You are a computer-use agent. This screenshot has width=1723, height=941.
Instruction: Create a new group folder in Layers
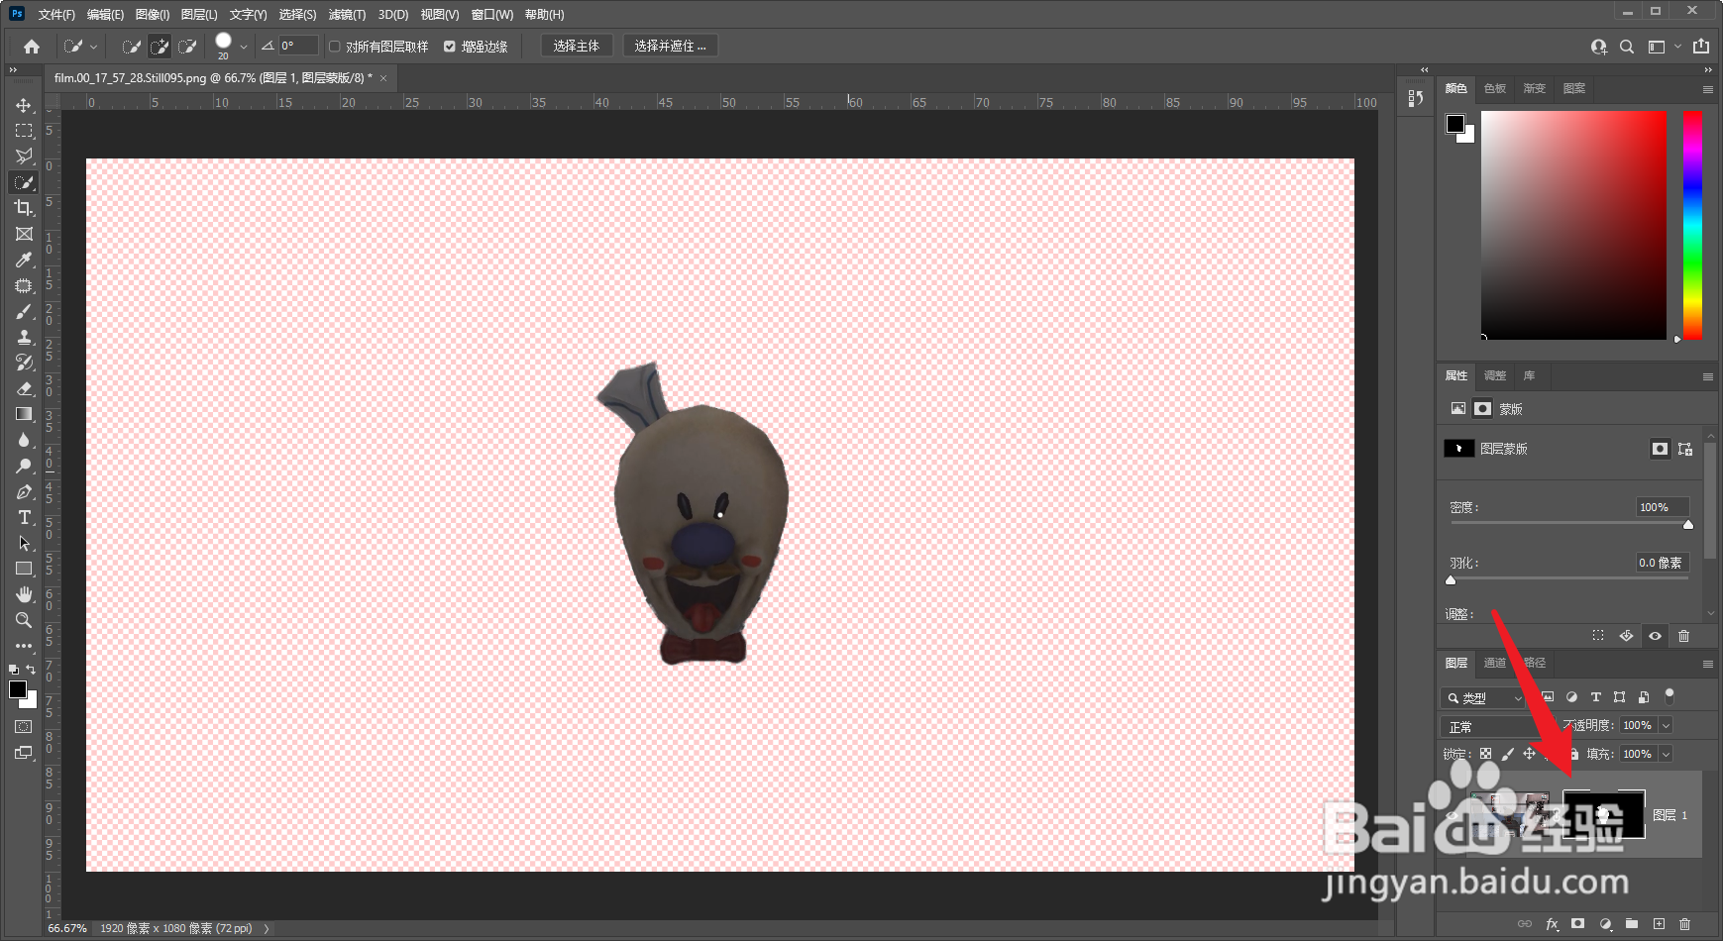[1632, 924]
